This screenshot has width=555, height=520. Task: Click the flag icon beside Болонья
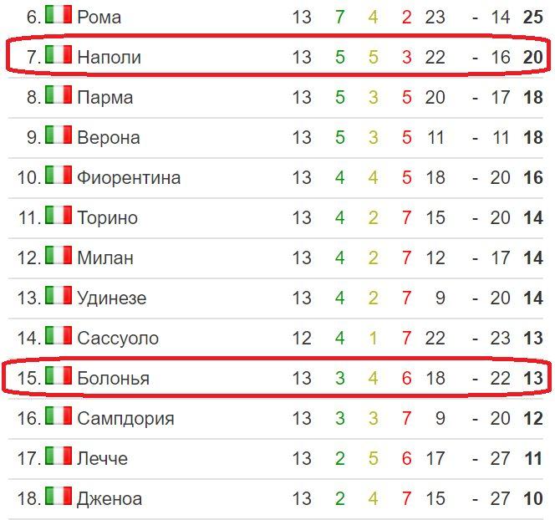[x=58, y=376]
